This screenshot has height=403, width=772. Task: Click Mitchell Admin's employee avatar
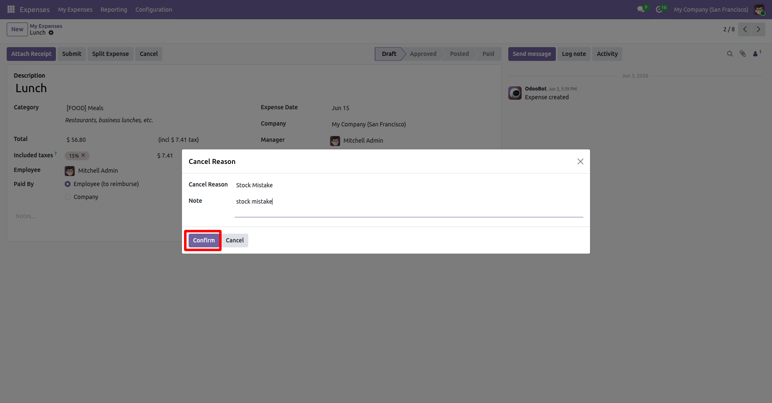70,171
